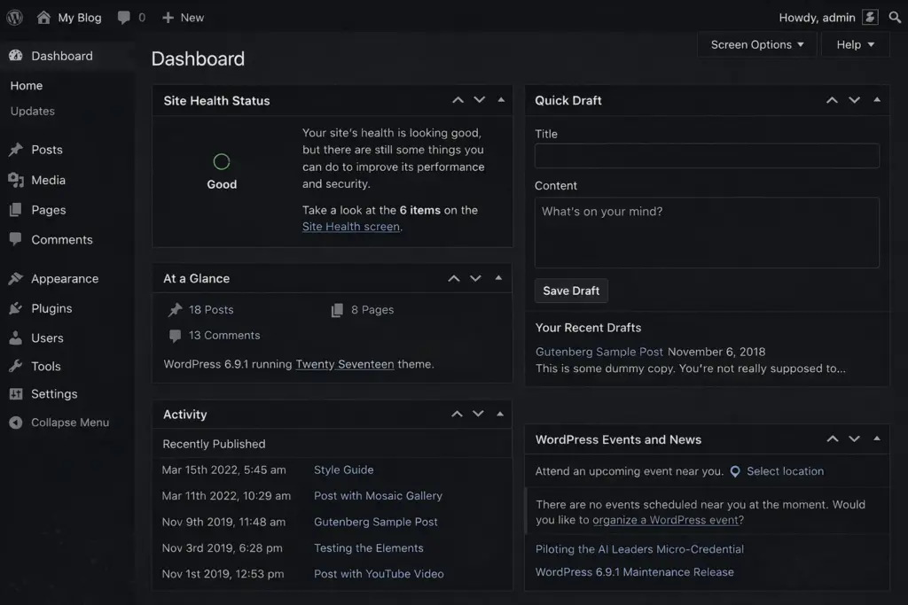Toggle the Activity panel visibility
Viewport: 908px width, 605px height.
500,414
